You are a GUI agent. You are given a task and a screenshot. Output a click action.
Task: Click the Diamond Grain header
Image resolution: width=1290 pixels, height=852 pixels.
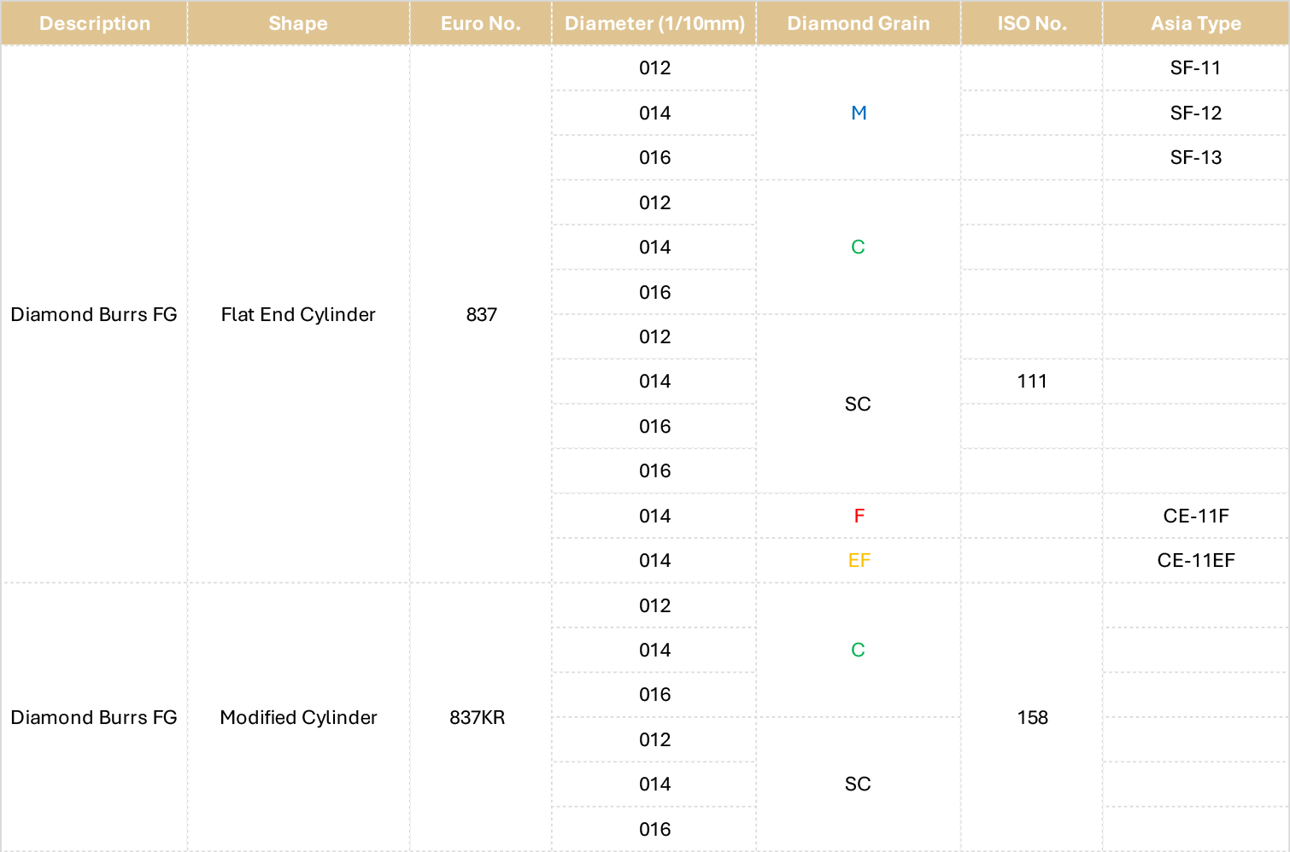point(859,23)
